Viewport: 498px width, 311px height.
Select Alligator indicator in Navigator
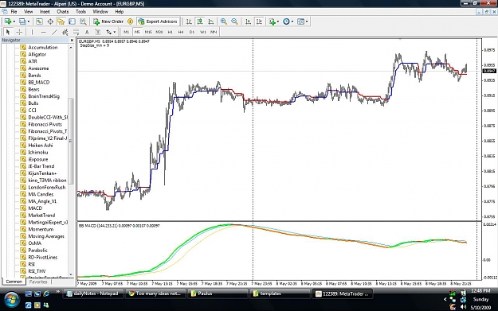tap(37, 54)
